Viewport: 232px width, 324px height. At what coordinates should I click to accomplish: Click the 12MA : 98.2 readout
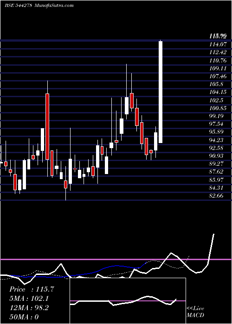29,308
